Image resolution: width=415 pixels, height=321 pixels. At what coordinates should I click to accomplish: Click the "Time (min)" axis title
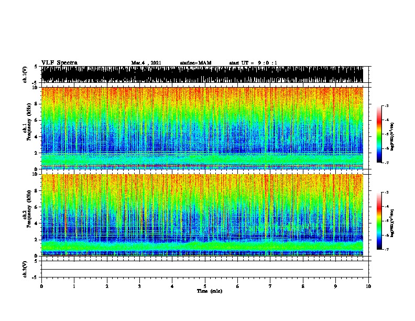pyautogui.click(x=210, y=291)
